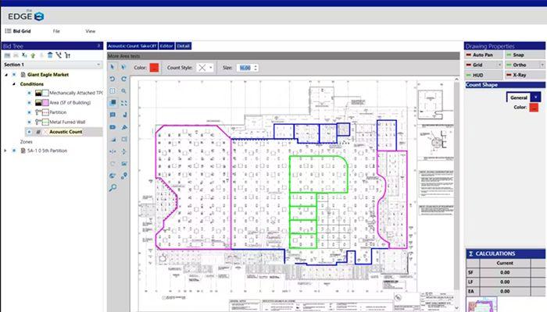Click the magnifier zoom icon beside redo
Viewport: 547px width, 312px height.
coord(123,91)
